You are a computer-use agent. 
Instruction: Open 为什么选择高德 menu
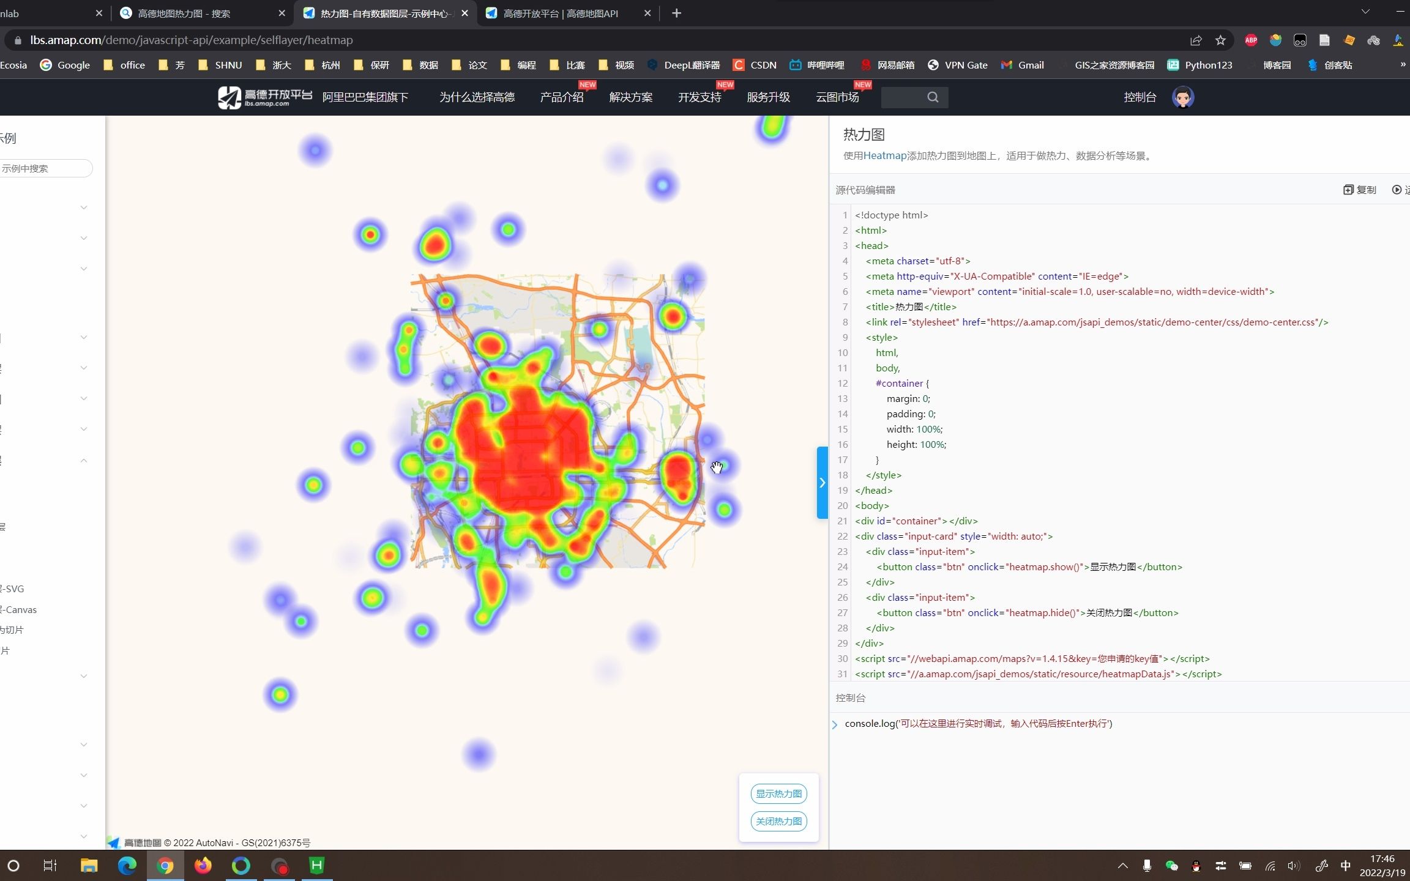477,97
